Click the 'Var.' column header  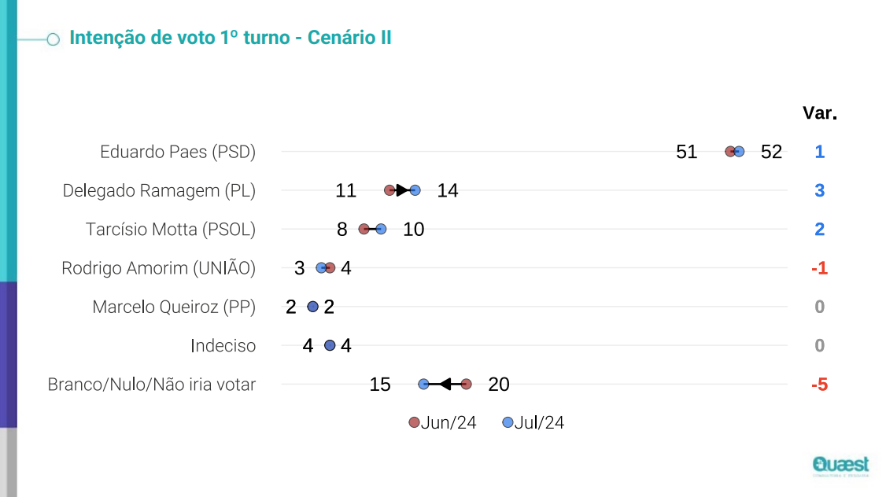[819, 113]
